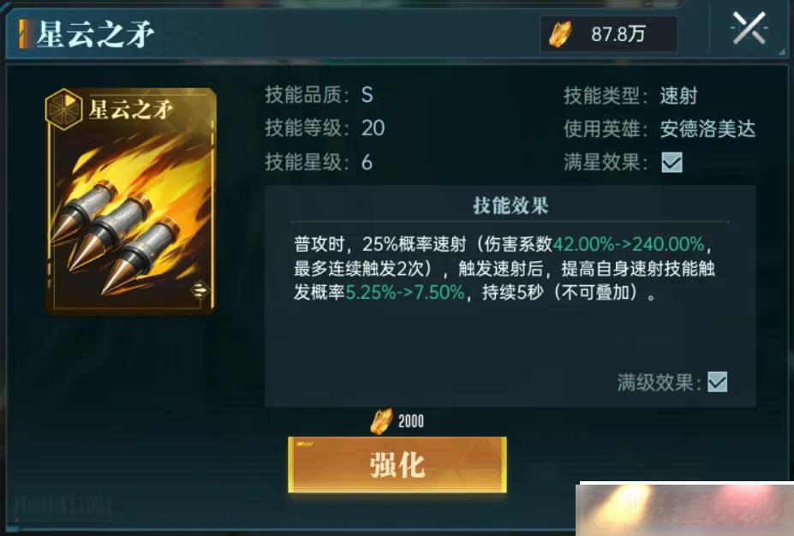Viewport: 794px width, 536px height.
Task: Click the hexagon skill-type icon on card
Action: 63,108
